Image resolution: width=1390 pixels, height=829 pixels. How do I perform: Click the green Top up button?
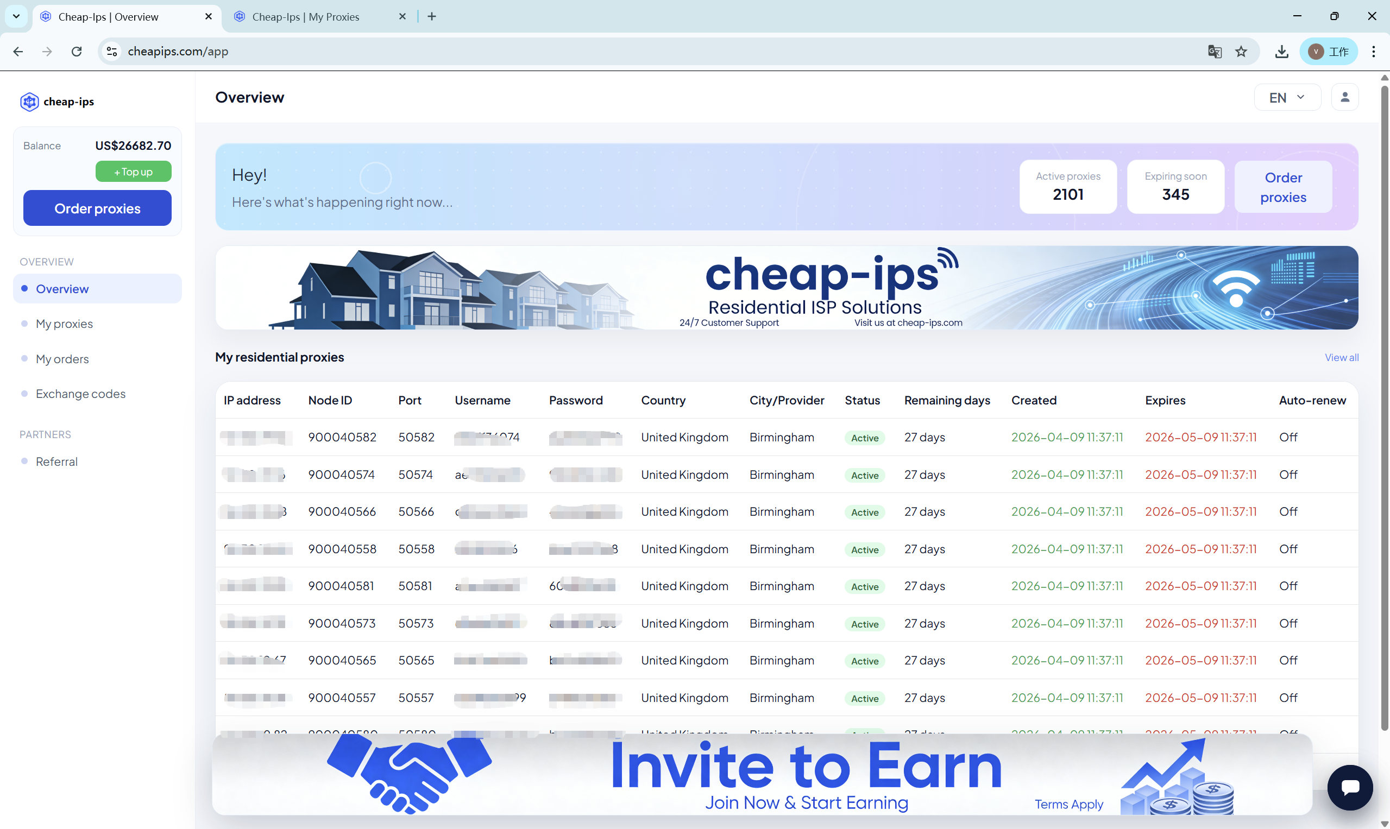click(133, 172)
